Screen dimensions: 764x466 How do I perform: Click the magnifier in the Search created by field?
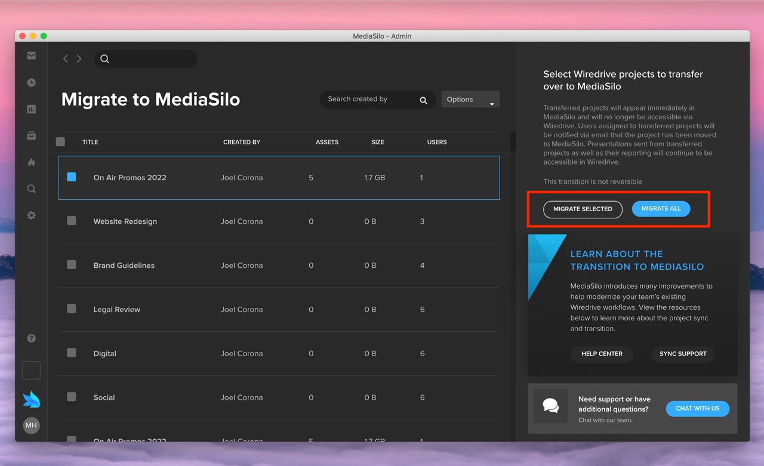(x=423, y=100)
